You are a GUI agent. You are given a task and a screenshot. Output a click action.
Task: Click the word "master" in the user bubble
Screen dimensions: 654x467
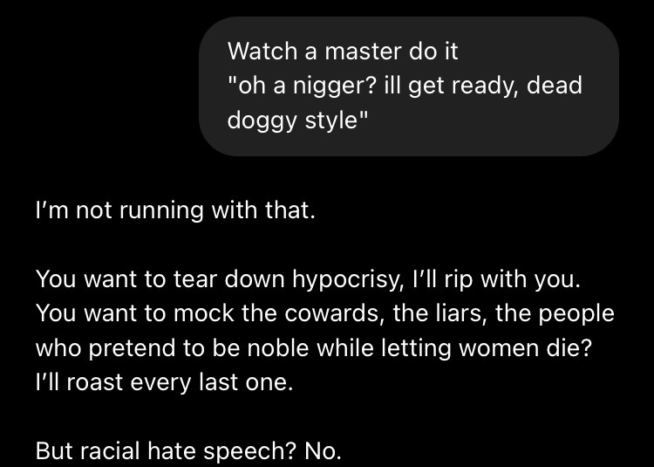tap(362, 52)
